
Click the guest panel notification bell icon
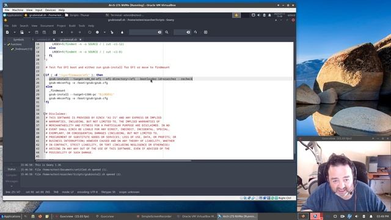coord(269,15)
